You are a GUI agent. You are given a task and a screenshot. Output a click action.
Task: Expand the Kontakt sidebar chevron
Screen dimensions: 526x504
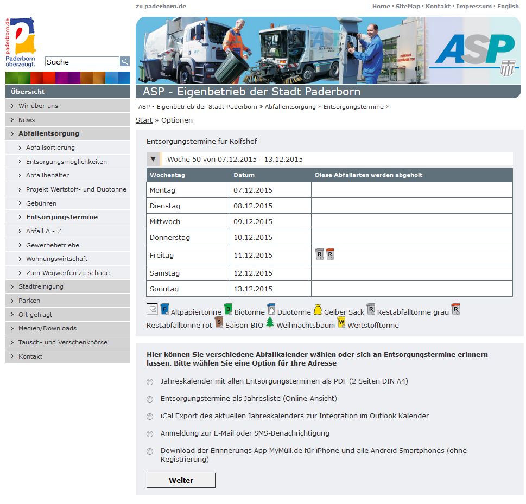[x=12, y=356]
